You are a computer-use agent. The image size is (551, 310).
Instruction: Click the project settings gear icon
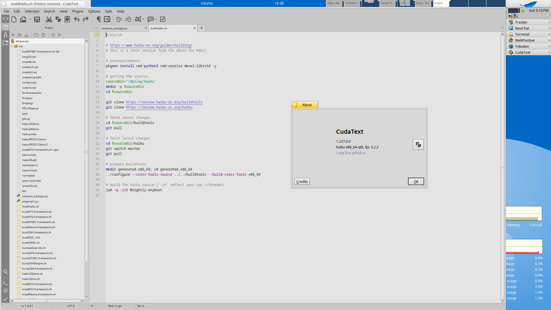tap(53, 35)
